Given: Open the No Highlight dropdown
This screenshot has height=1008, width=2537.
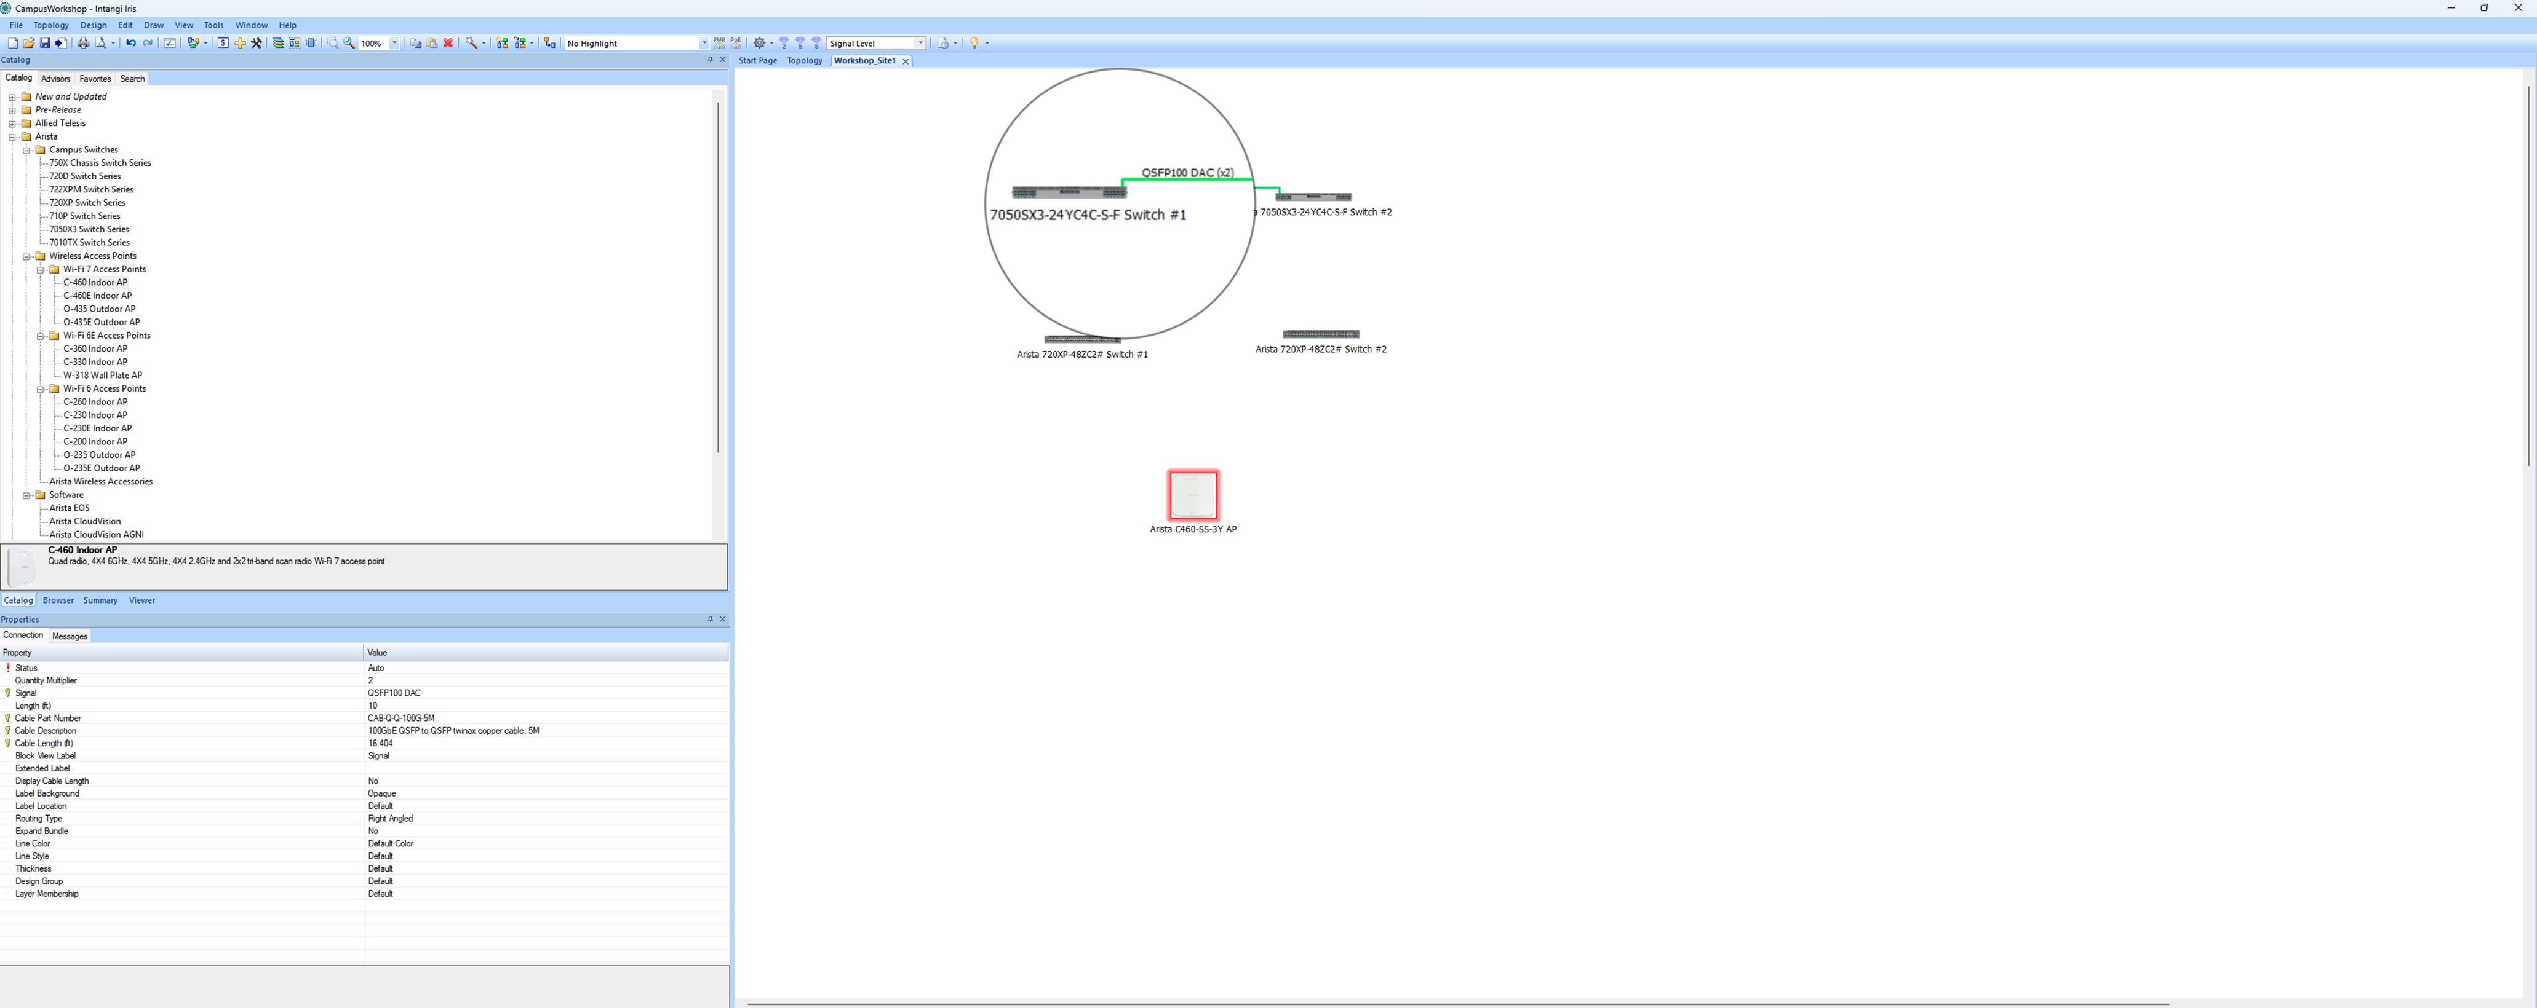Looking at the screenshot, I should pyautogui.click(x=704, y=43).
